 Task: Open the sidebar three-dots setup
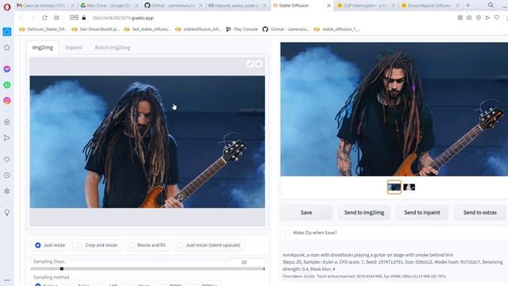[7, 280]
